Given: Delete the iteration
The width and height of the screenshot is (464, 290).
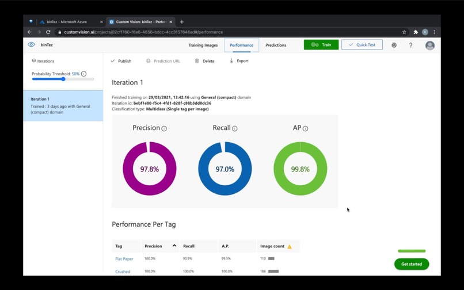Looking at the screenshot, I should coord(204,61).
